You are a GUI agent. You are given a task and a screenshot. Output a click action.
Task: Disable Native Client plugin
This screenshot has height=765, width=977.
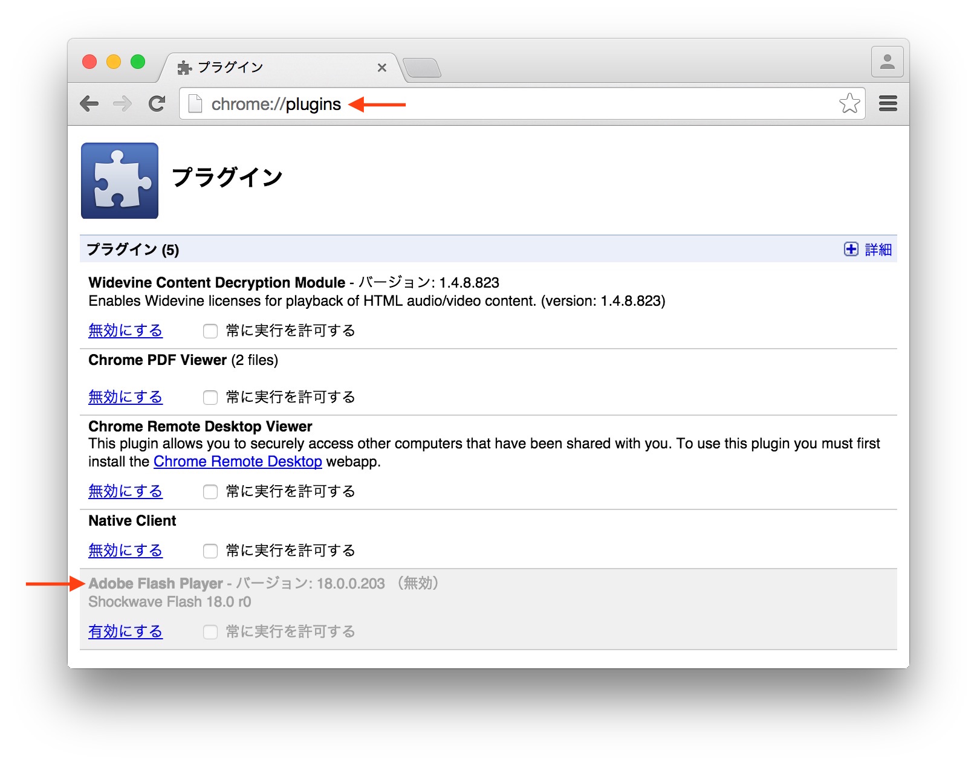click(x=125, y=550)
